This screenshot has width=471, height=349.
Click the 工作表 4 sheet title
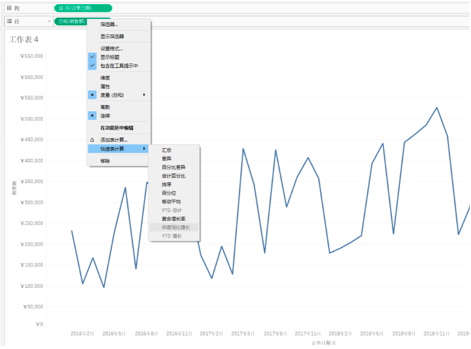(x=24, y=39)
